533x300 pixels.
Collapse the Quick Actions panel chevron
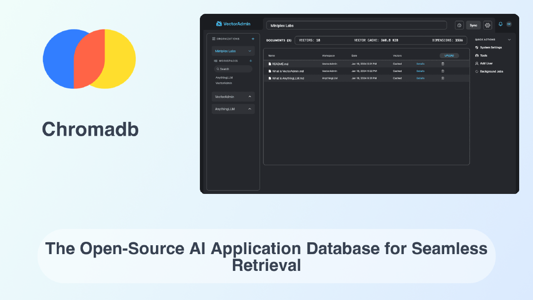coord(509,40)
